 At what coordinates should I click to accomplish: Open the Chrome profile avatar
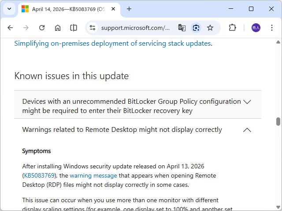(256, 28)
